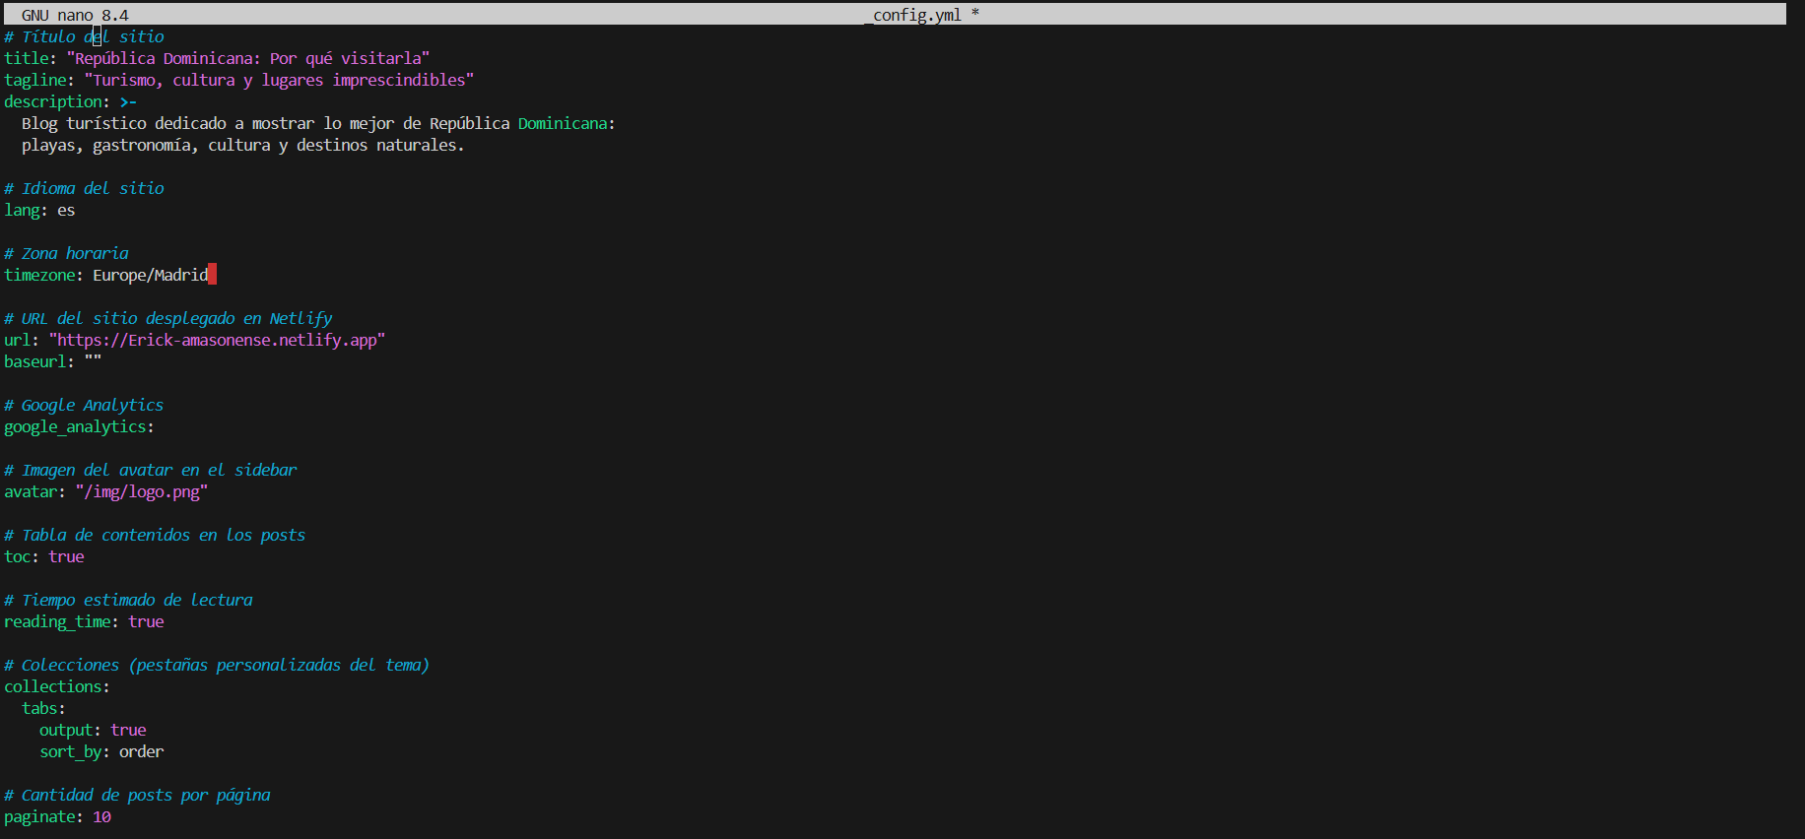Click the empty baseurl quotes

coord(93,361)
